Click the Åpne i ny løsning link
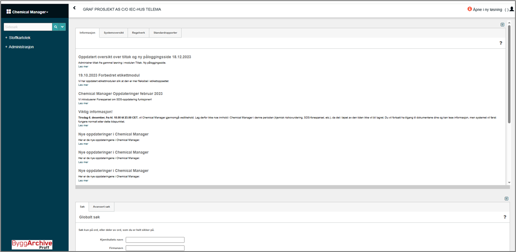Viewport: 516px width, 252px height. click(x=487, y=9)
